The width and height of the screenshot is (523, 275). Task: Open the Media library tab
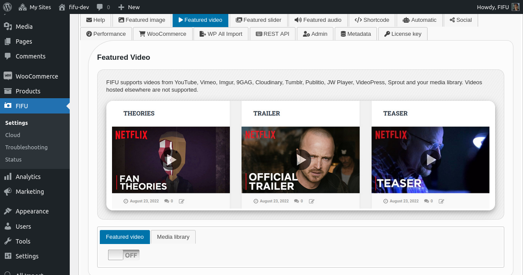[x=173, y=237]
